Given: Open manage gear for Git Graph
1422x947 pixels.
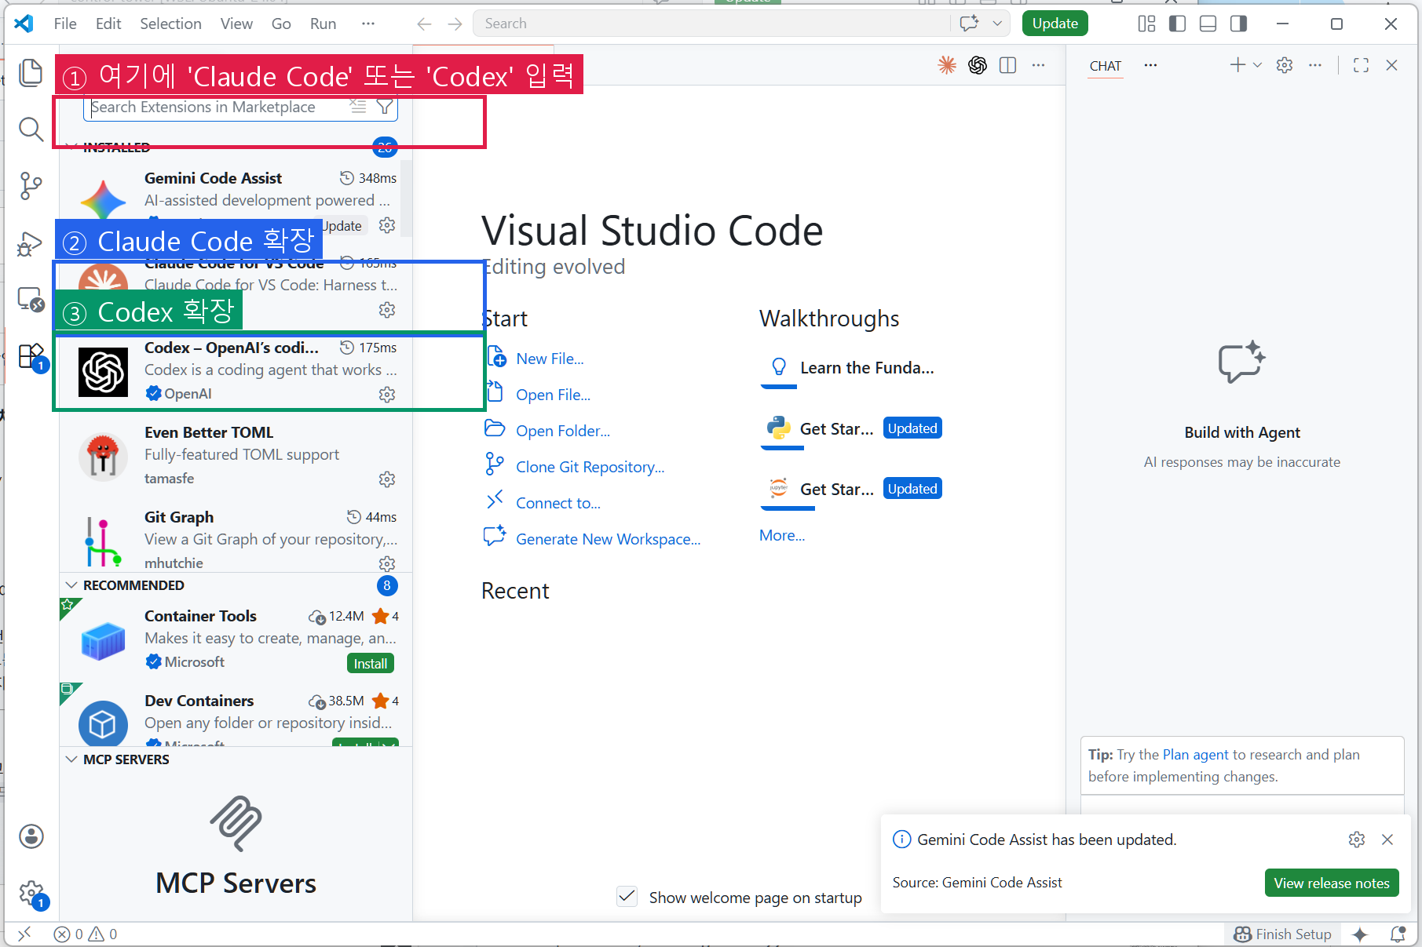Looking at the screenshot, I should [x=387, y=563].
